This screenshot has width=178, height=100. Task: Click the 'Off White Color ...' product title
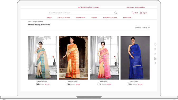(43, 82)
